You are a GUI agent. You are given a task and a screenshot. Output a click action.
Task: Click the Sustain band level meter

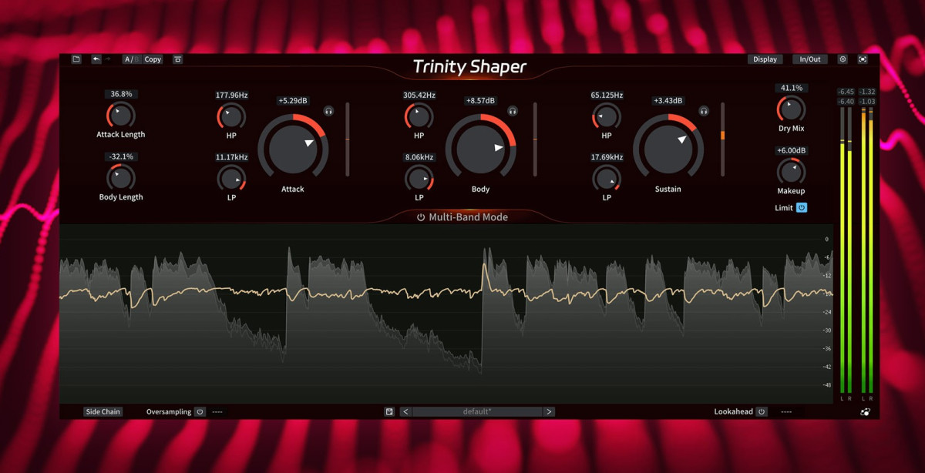722,139
